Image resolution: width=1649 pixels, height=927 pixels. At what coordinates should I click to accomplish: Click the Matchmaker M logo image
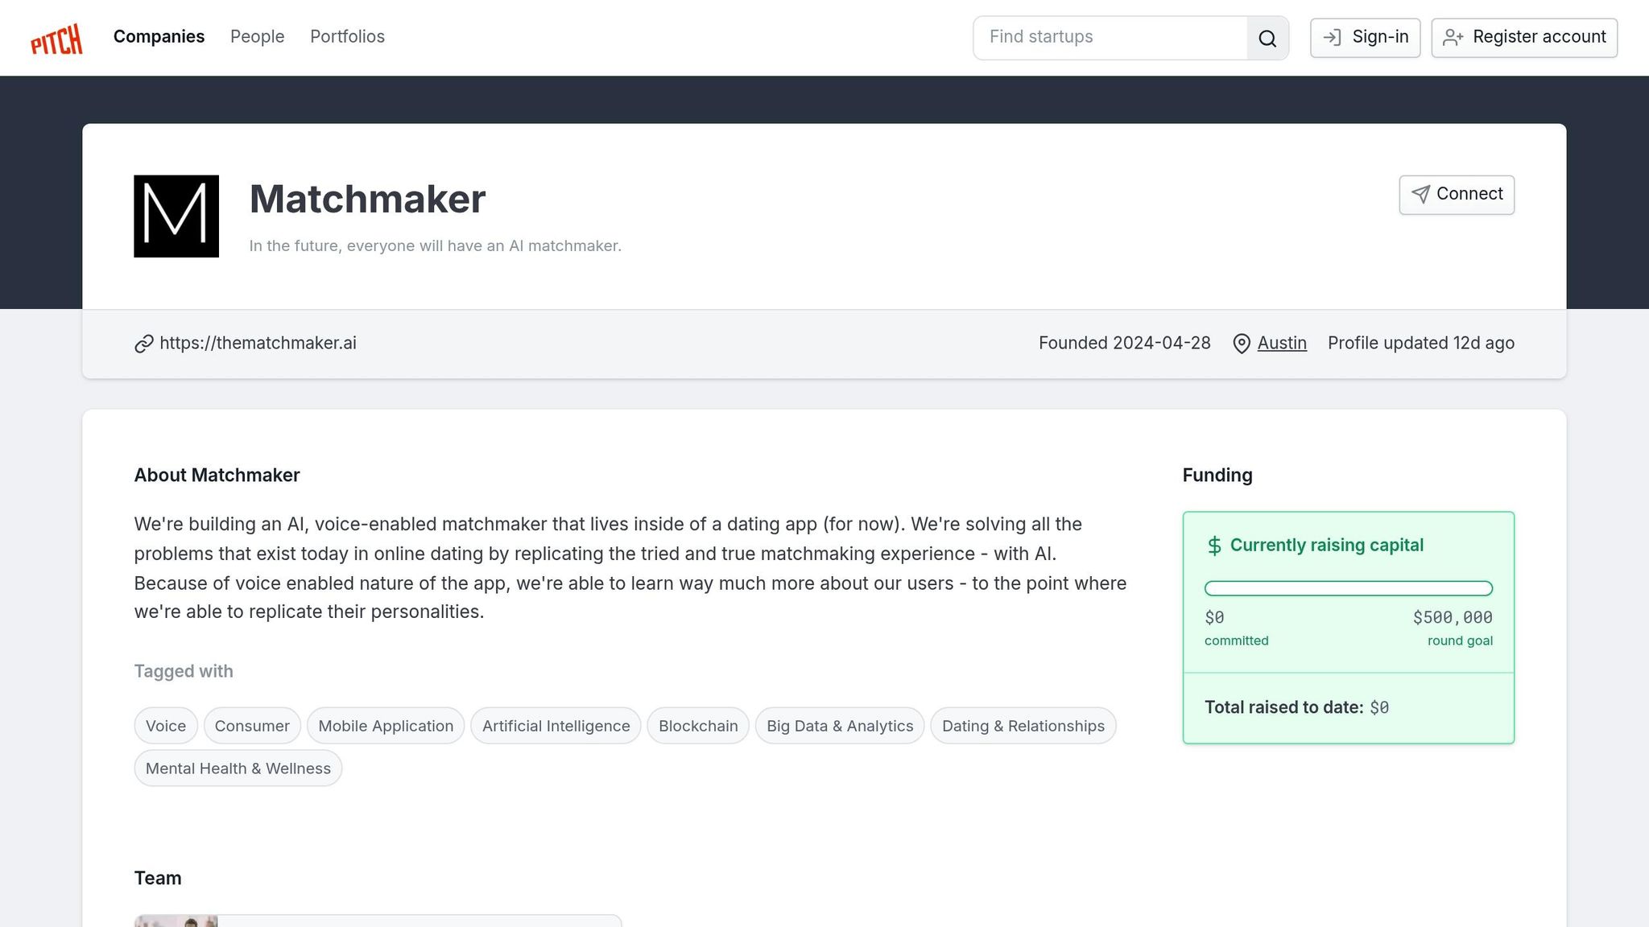pos(176,216)
